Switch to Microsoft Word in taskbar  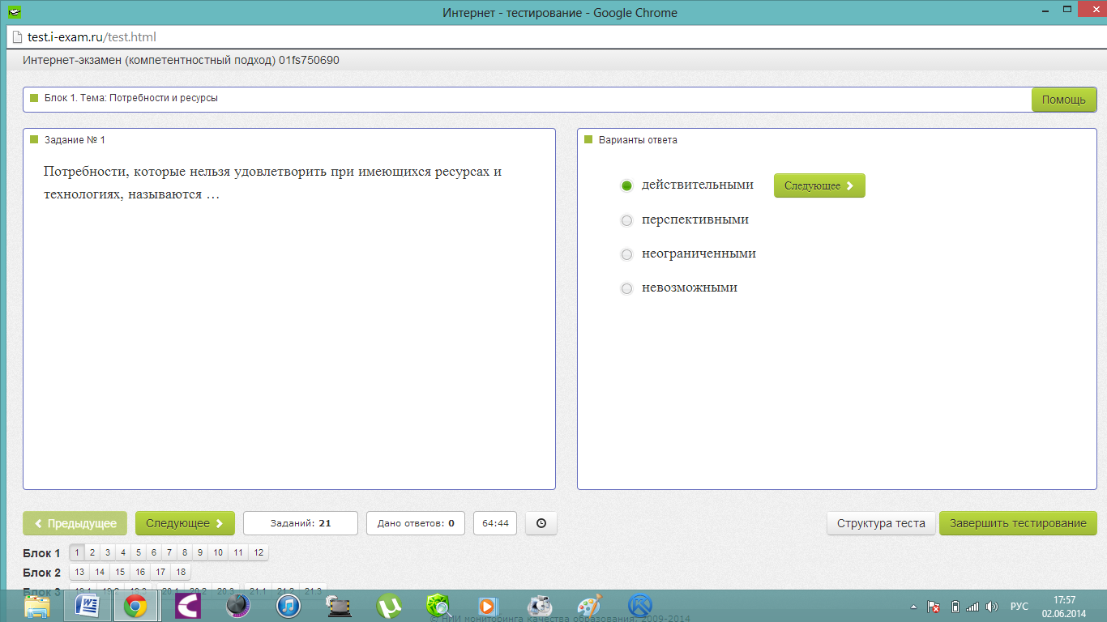[x=87, y=606]
